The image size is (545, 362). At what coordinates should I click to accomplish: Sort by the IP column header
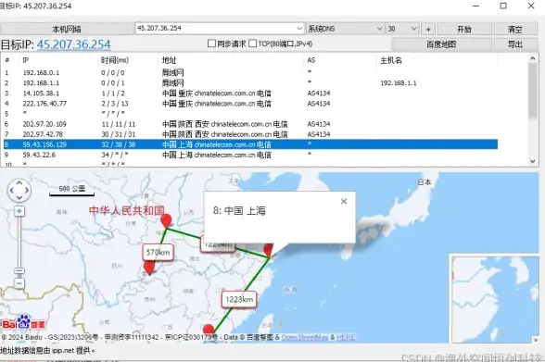[x=26, y=60]
